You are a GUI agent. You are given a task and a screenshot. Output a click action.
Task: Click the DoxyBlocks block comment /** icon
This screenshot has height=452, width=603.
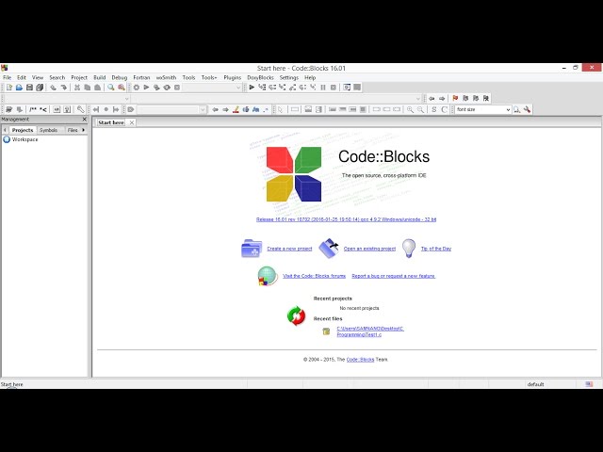click(33, 109)
